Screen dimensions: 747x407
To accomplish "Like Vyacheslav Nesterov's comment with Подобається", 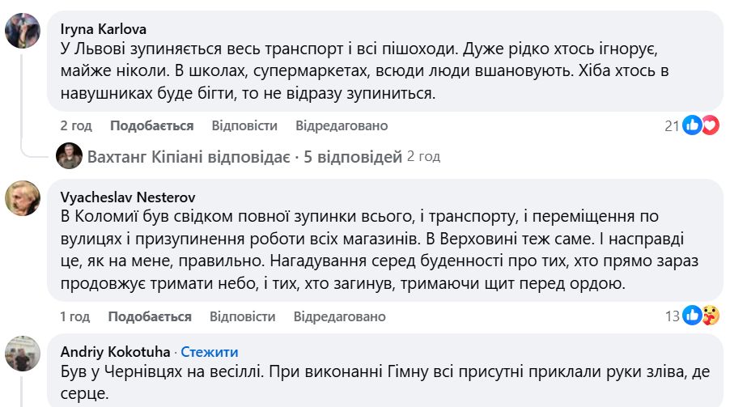I will [150, 317].
